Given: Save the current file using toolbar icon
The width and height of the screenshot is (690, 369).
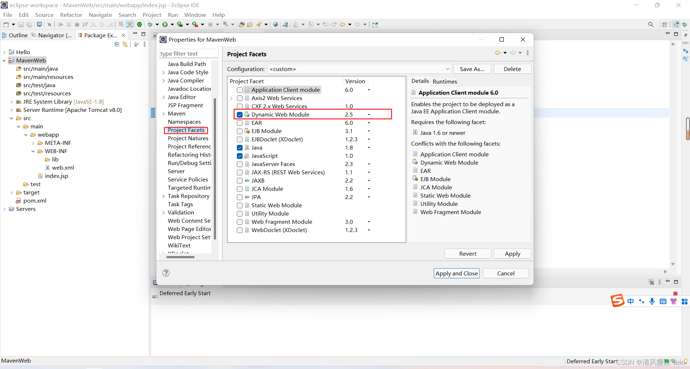Looking at the screenshot, I should tap(21, 24).
